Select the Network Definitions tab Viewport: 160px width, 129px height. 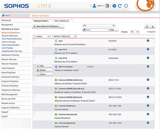pyautogui.click(x=42, y=21)
